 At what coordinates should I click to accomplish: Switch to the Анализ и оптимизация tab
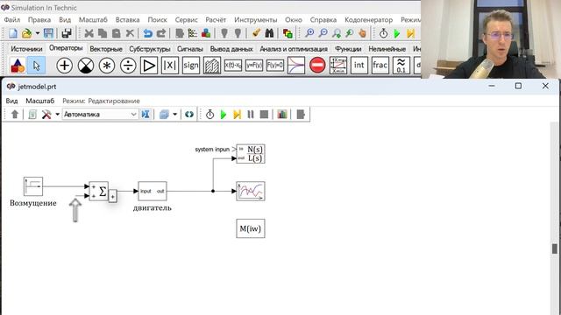tap(294, 49)
